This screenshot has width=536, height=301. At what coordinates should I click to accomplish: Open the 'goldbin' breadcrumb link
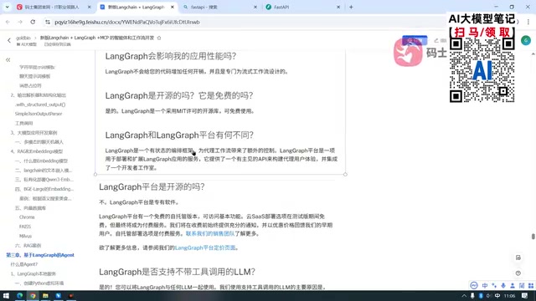(x=23, y=38)
